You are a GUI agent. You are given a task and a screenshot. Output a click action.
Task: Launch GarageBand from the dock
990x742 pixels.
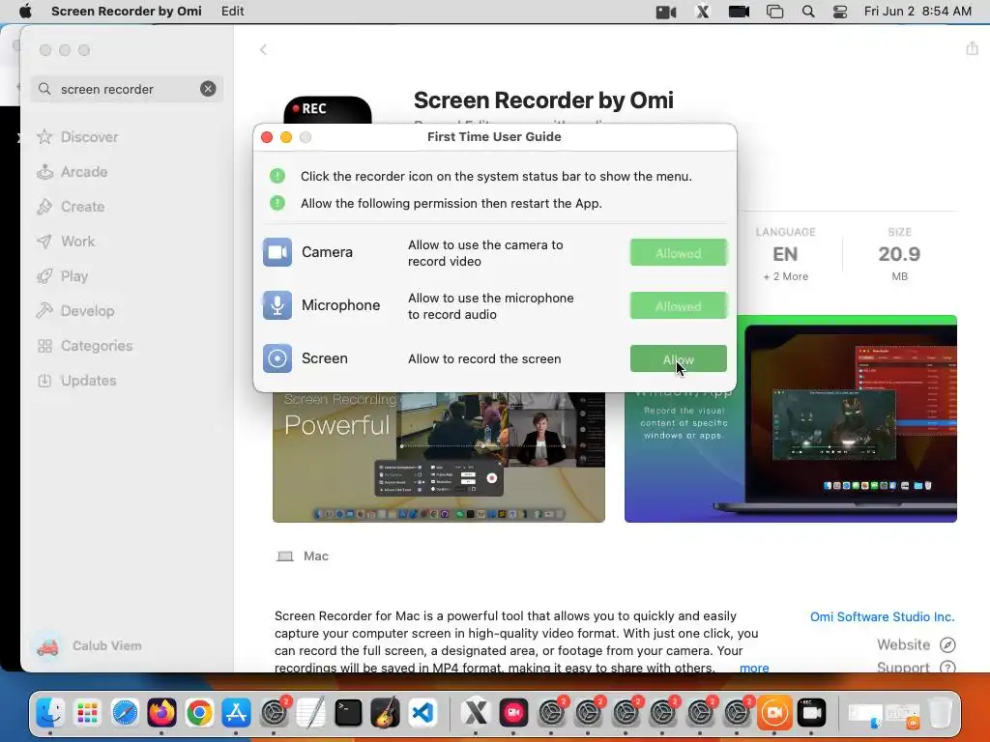click(x=385, y=713)
